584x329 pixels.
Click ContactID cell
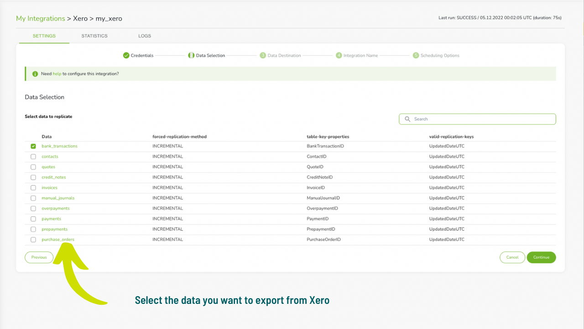317,157
